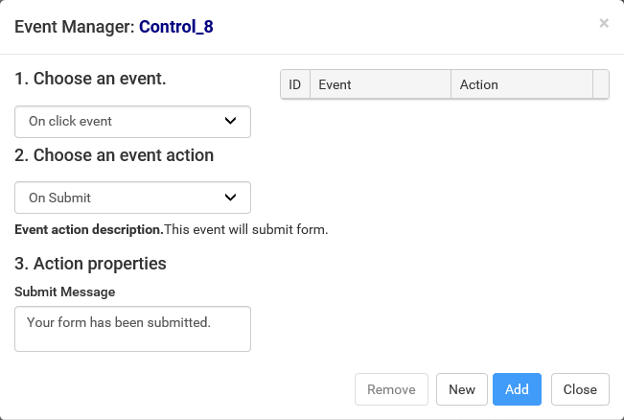
Task: Click the '3. Action properties' heading
Action: click(x=90, y=264)
